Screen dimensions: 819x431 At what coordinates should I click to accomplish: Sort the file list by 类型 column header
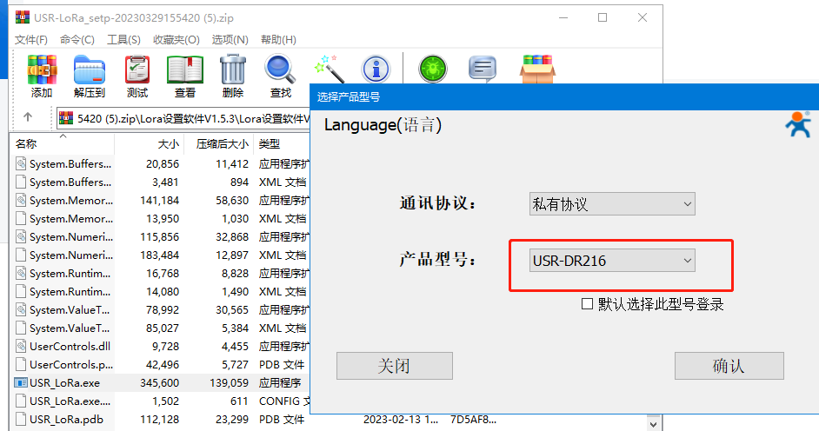282,143
